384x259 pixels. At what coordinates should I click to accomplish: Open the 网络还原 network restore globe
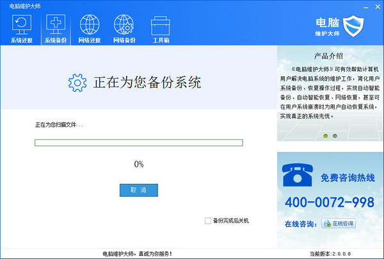pos(90,29)
